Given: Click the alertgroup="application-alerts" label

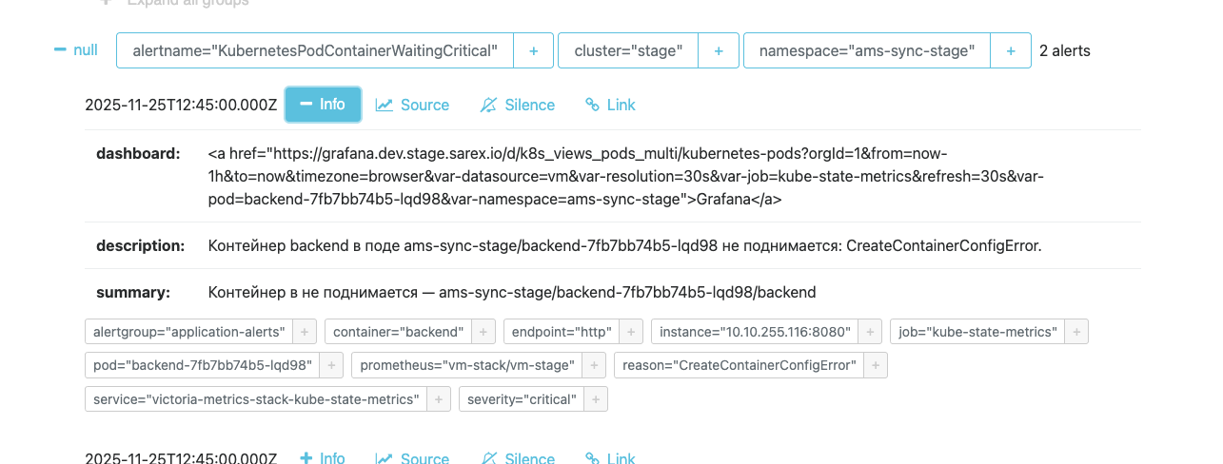Looking at the screenshot, I should pos(189,332).
